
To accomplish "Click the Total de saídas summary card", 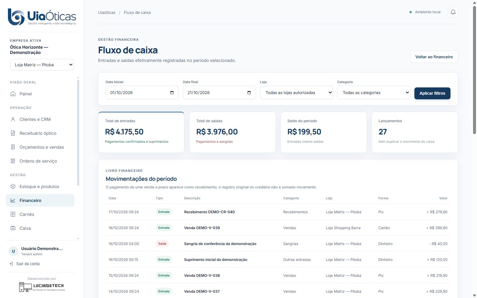I will point(232,132).
